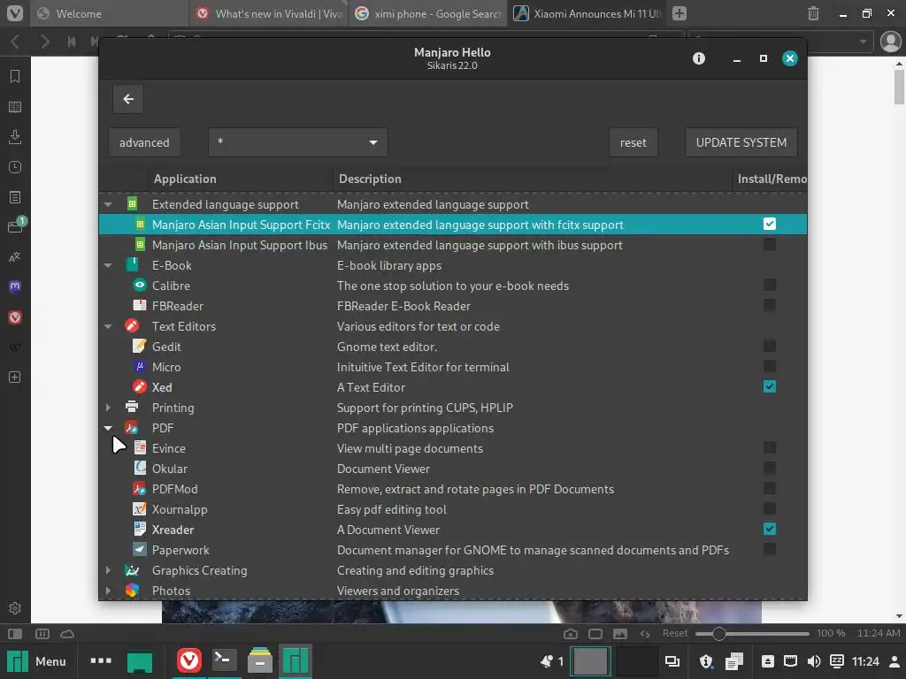Click the Micro editor icon
906x679 pixels.
point(139,367)
